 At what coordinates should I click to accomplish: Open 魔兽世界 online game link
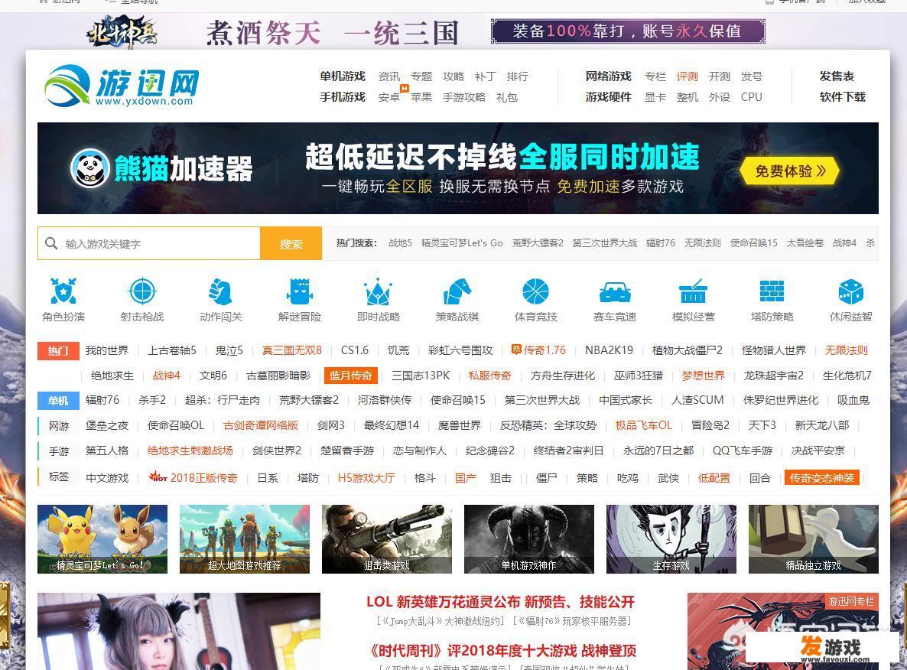(x=460, y=426)
